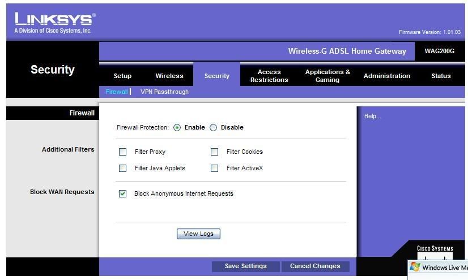Go to the Access Restrictions tab
The height and width of the screenshot is (280, 468).
coord(269,76)
